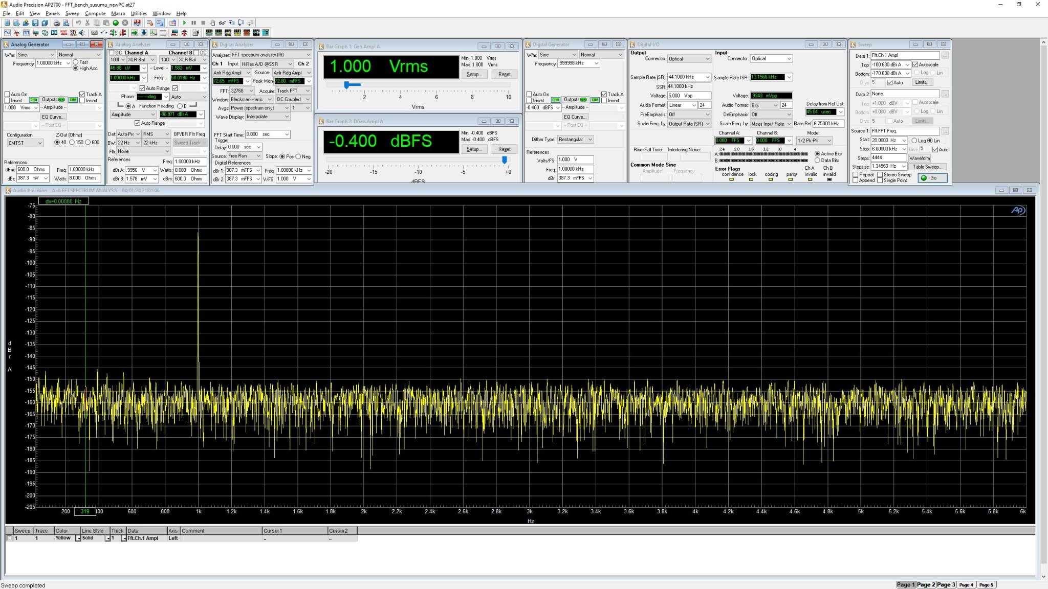Switch to the Page 2 tab
The width and height of the screenshot is (1048, 589).
pos(926,584)
